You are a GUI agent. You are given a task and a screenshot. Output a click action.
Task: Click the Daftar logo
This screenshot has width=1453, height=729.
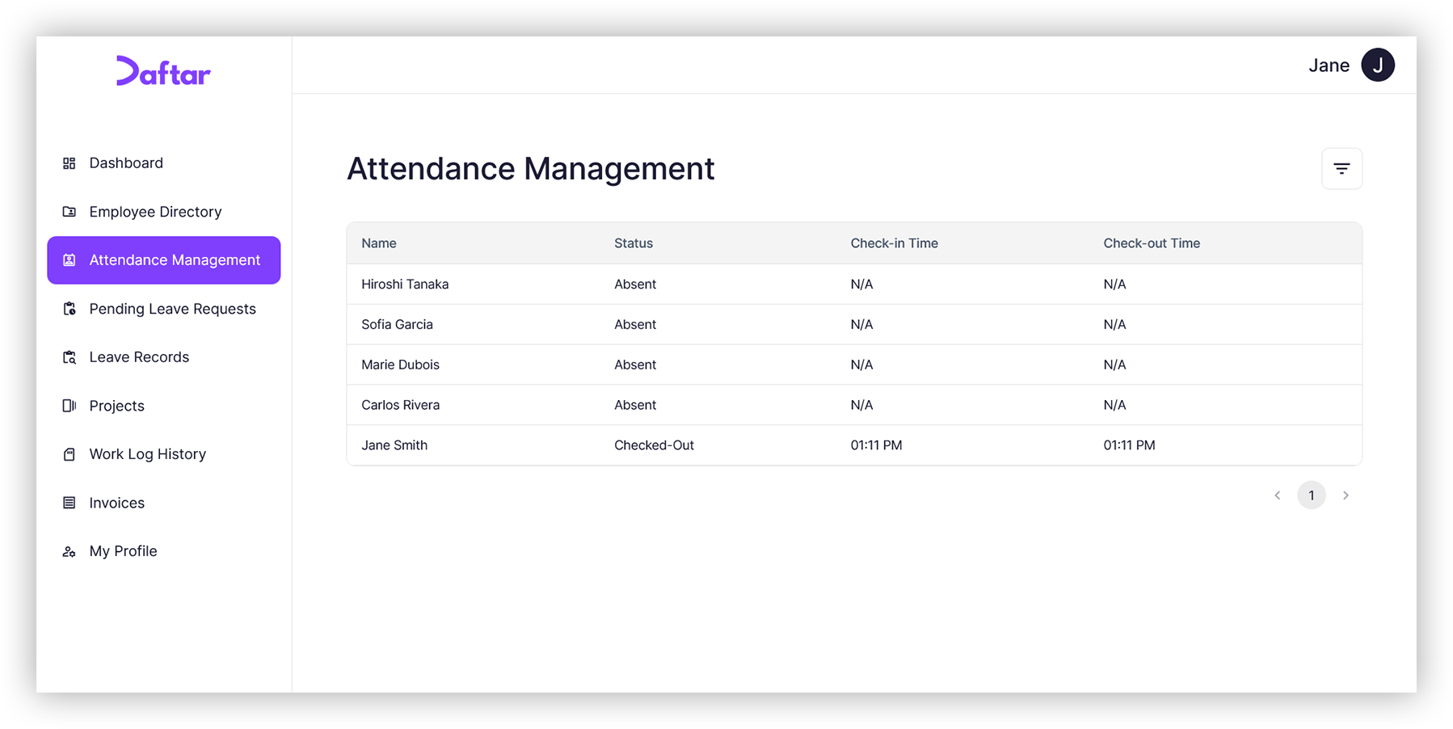[163, 72]
